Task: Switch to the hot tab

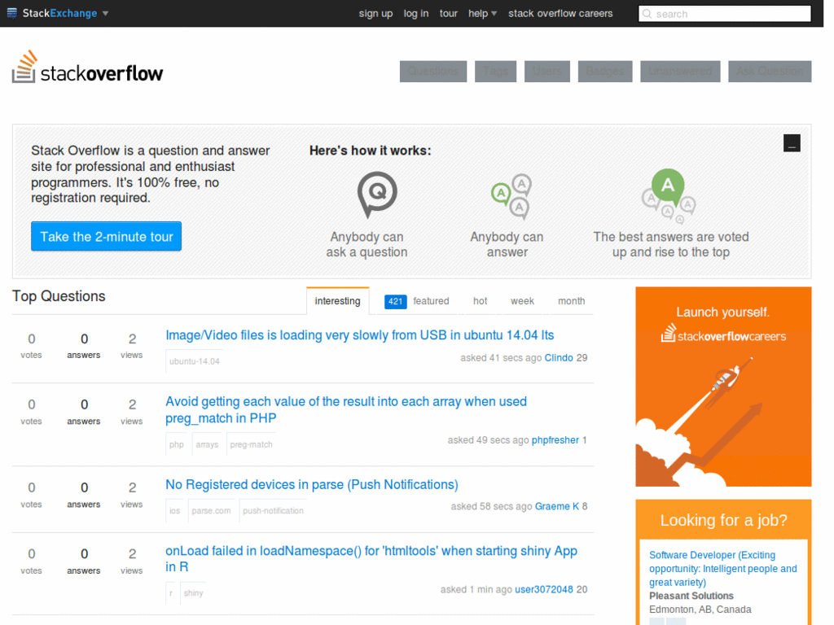Action: pyautogui.click(x=480, y=301)
